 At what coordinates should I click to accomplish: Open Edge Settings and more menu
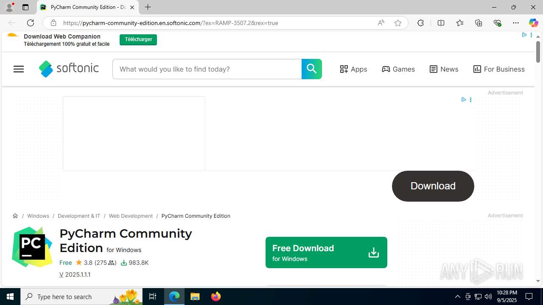tap(516, 23)
